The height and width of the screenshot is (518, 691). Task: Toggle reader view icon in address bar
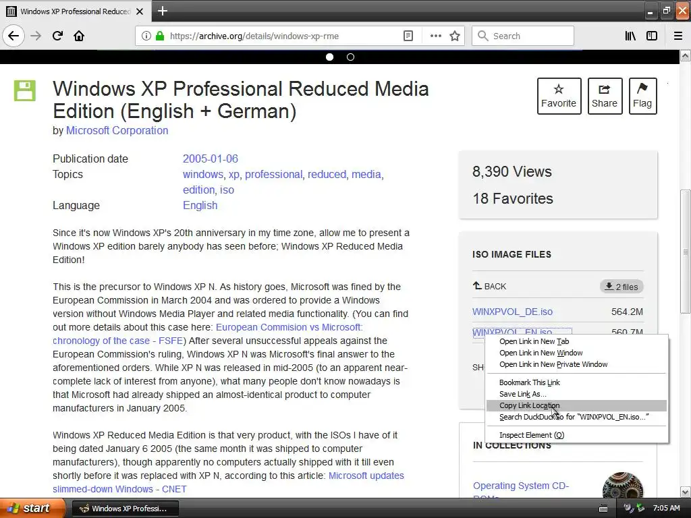(408, 36)
